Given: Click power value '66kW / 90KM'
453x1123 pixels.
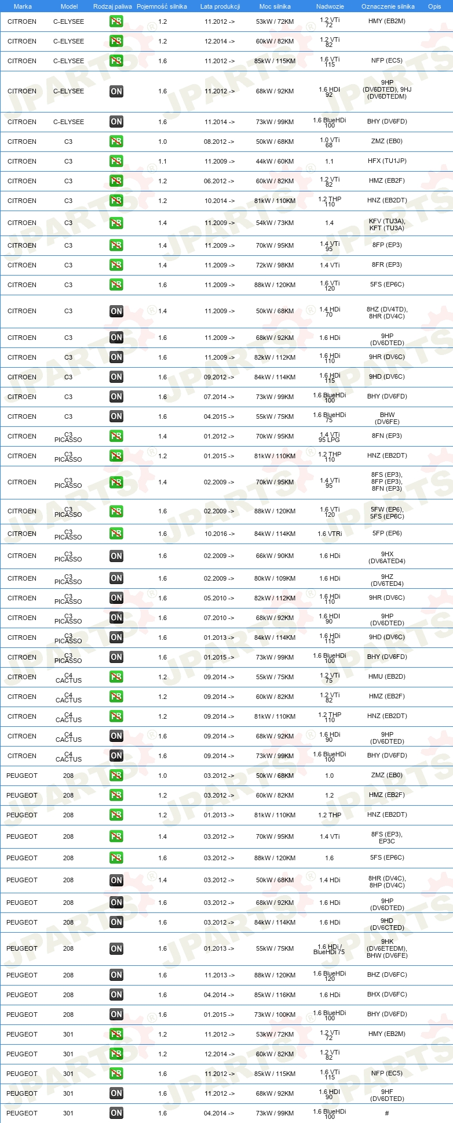Looking at the screenshot, I should 275,556.
